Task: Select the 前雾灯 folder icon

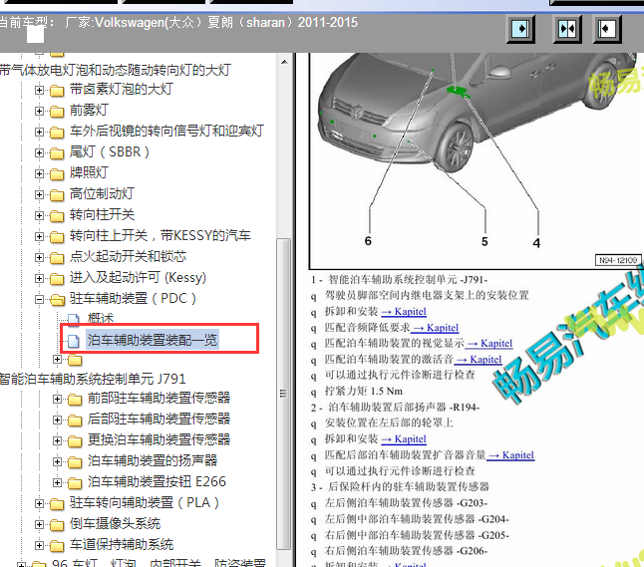Action: point(57,112)
